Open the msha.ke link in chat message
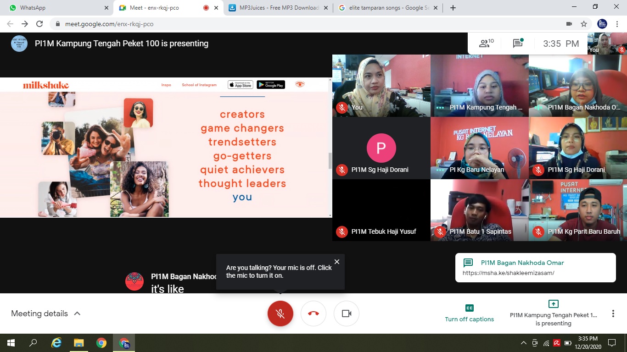Viewport: 627px width, 352px height. [509, 273]
